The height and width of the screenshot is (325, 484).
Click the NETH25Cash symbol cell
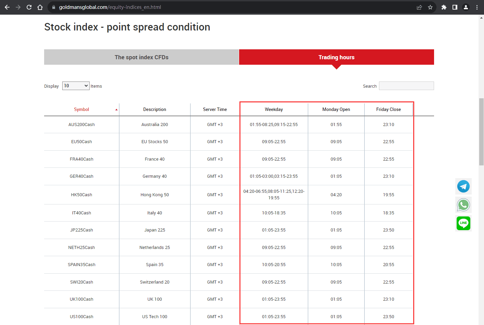click(x=81, y=248)
